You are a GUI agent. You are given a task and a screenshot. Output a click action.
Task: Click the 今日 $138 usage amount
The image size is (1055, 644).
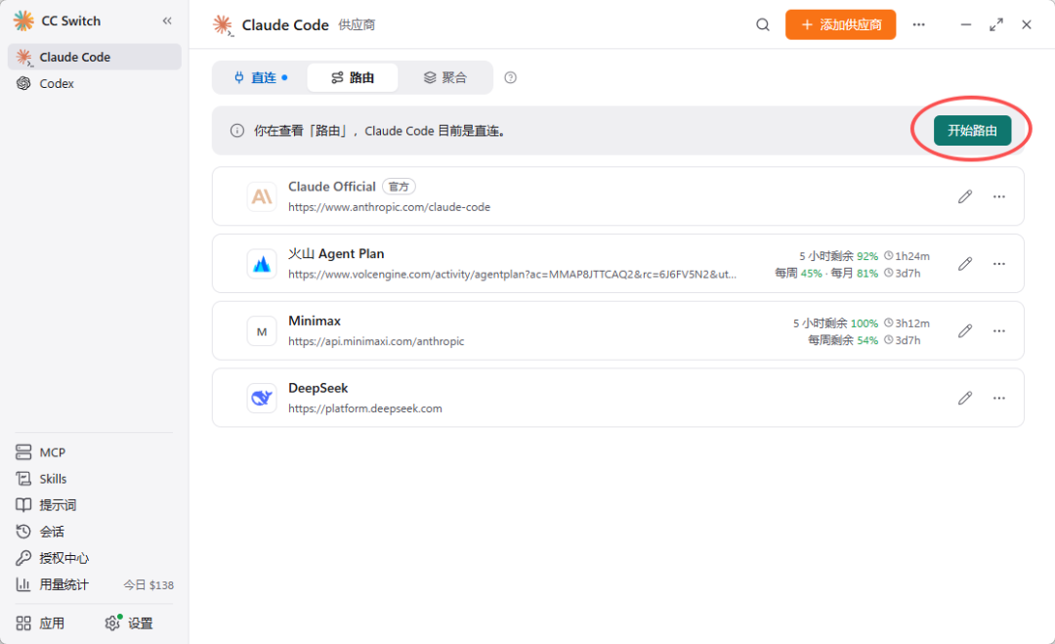click(x=148, y=585)
